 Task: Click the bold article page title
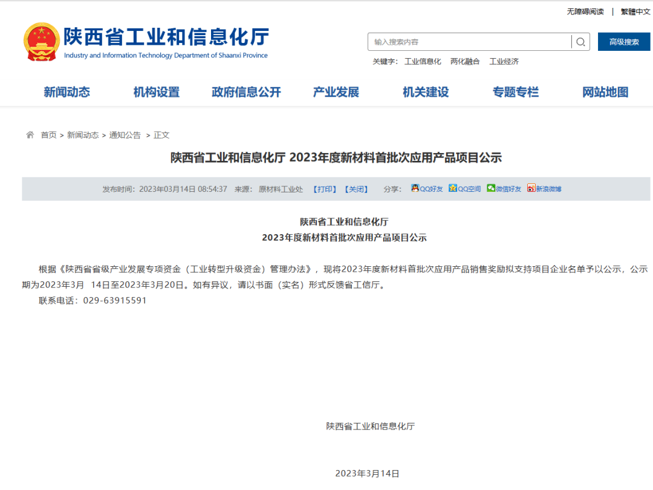coord(336,157)
